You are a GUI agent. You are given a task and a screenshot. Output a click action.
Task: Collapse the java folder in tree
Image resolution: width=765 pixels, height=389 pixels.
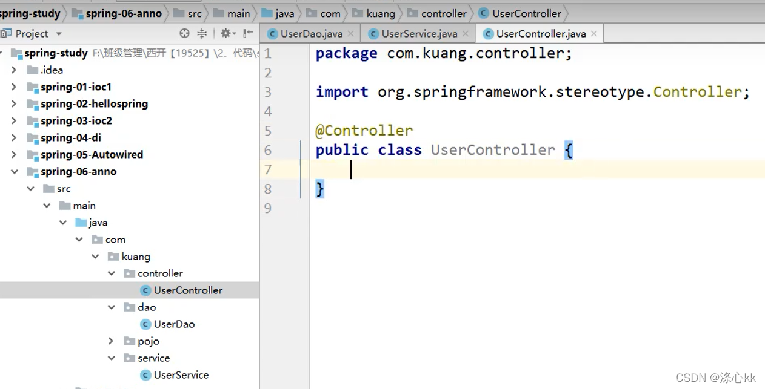pos(63,223)
